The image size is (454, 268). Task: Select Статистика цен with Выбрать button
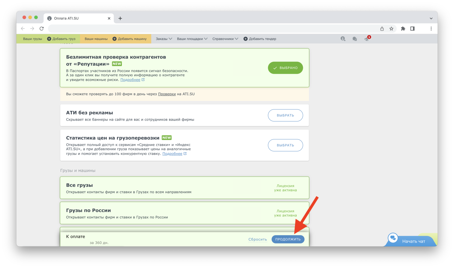pos(285,145)
